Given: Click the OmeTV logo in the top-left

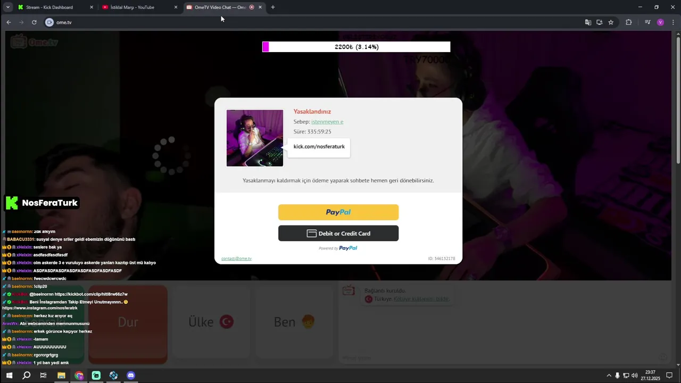Looking at the screenshot, I should (35, 43).
